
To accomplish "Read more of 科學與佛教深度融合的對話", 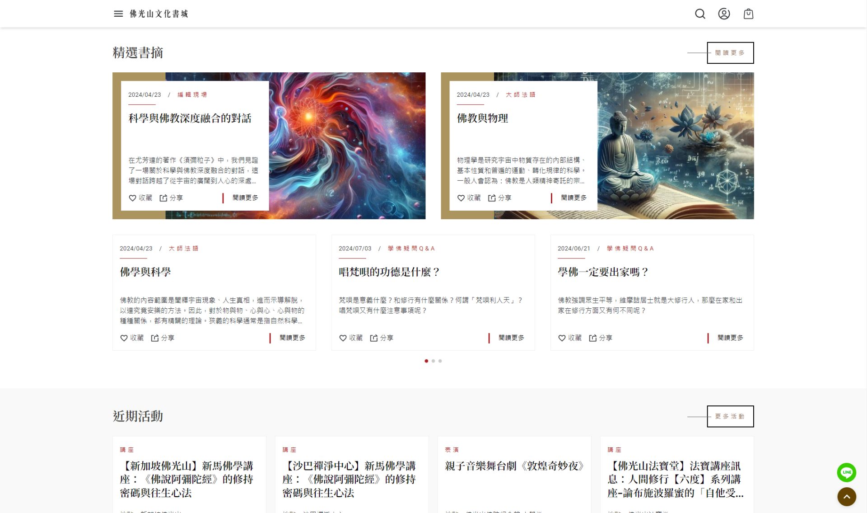I will [x=245, y=198].
